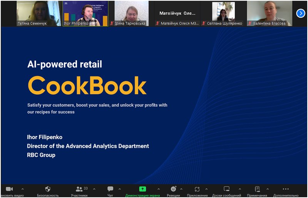Show next participants with the blue arrow
This screenshot has height=198, width=308.
point(301,13)
